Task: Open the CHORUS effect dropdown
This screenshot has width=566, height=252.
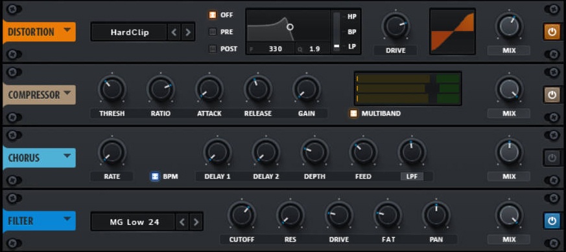Action: click(67, 156)
